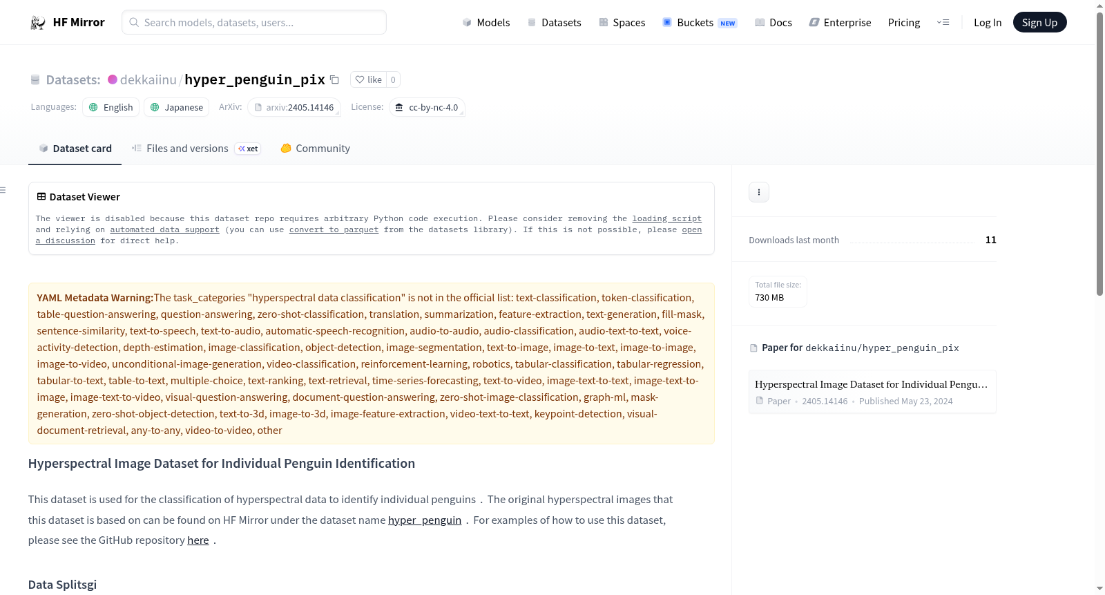Viewport: 1105px width, 595px height.
Task: Click the like count number
Action: tap(393, 79)
